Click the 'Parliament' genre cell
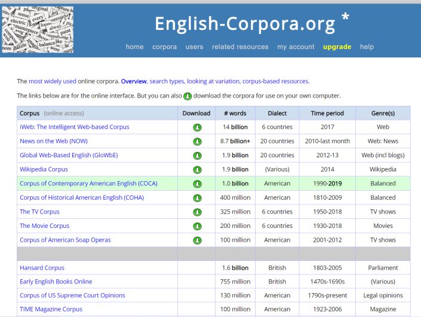Viewport: 421px width, 317px height. [x=383, y=268]
